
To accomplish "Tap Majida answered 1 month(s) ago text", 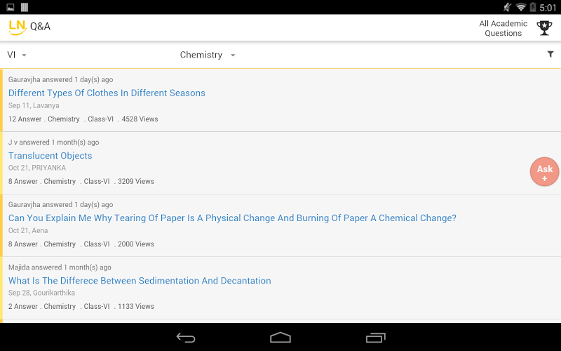I will [60, 267].
